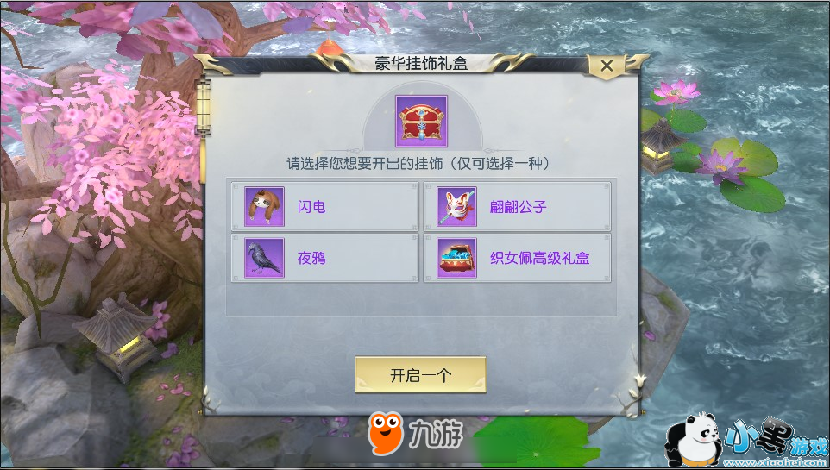Select the 闪电 option label
The width and height of the screenshot is (830, 470).
tap(311, 207)
